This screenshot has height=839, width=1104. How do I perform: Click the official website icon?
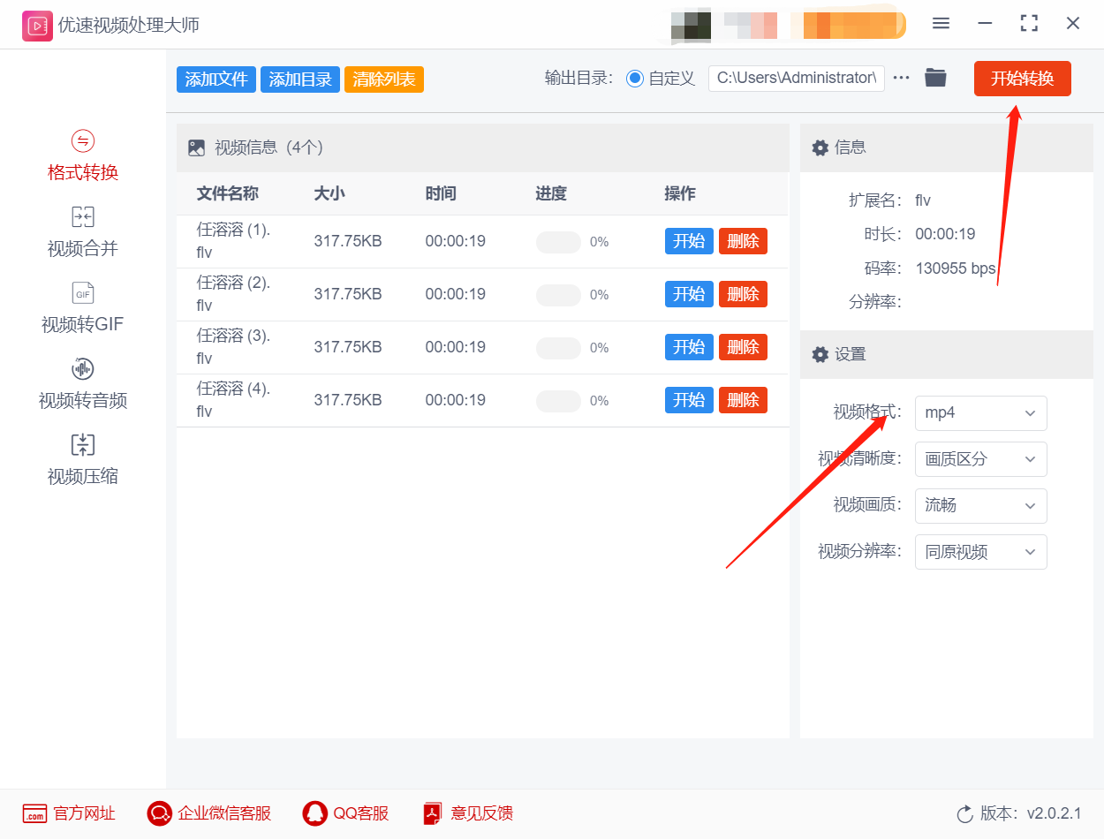click(x=34, y=813)
